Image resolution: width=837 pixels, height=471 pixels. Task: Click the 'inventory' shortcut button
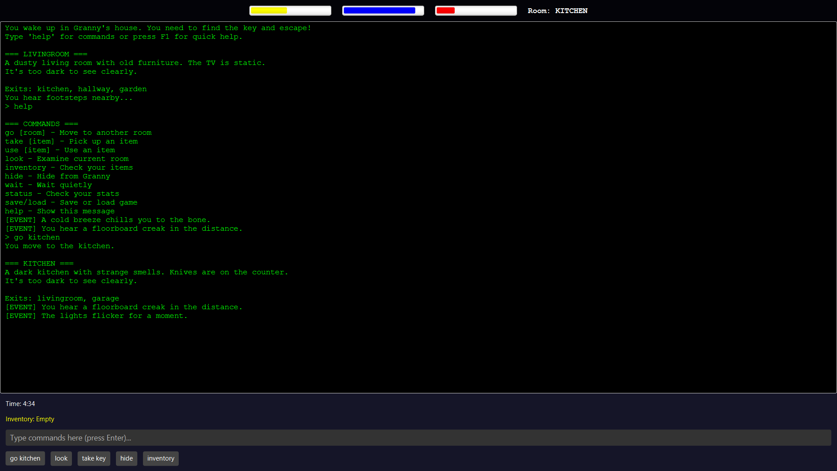(x=160, y=458)
